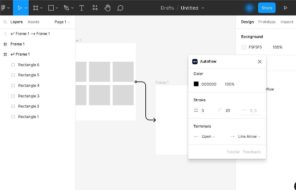The height and width of the screenshot is (190, 296).
Task: Select the Rectangle shape tool
Action: pos(51,8)
